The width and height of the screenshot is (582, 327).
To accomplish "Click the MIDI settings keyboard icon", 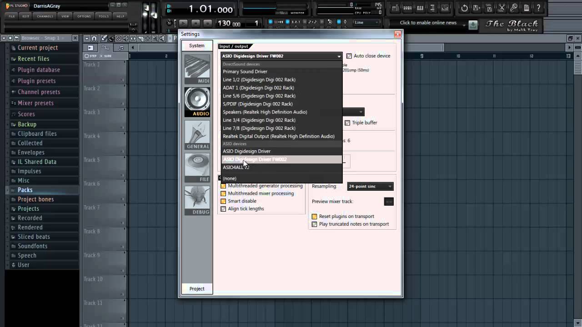I will [x=197, y=69].
